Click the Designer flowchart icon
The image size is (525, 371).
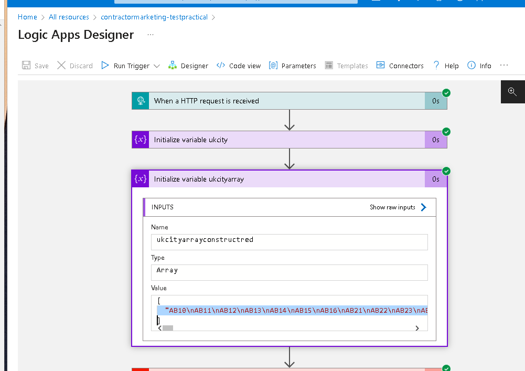pos(173,66)
